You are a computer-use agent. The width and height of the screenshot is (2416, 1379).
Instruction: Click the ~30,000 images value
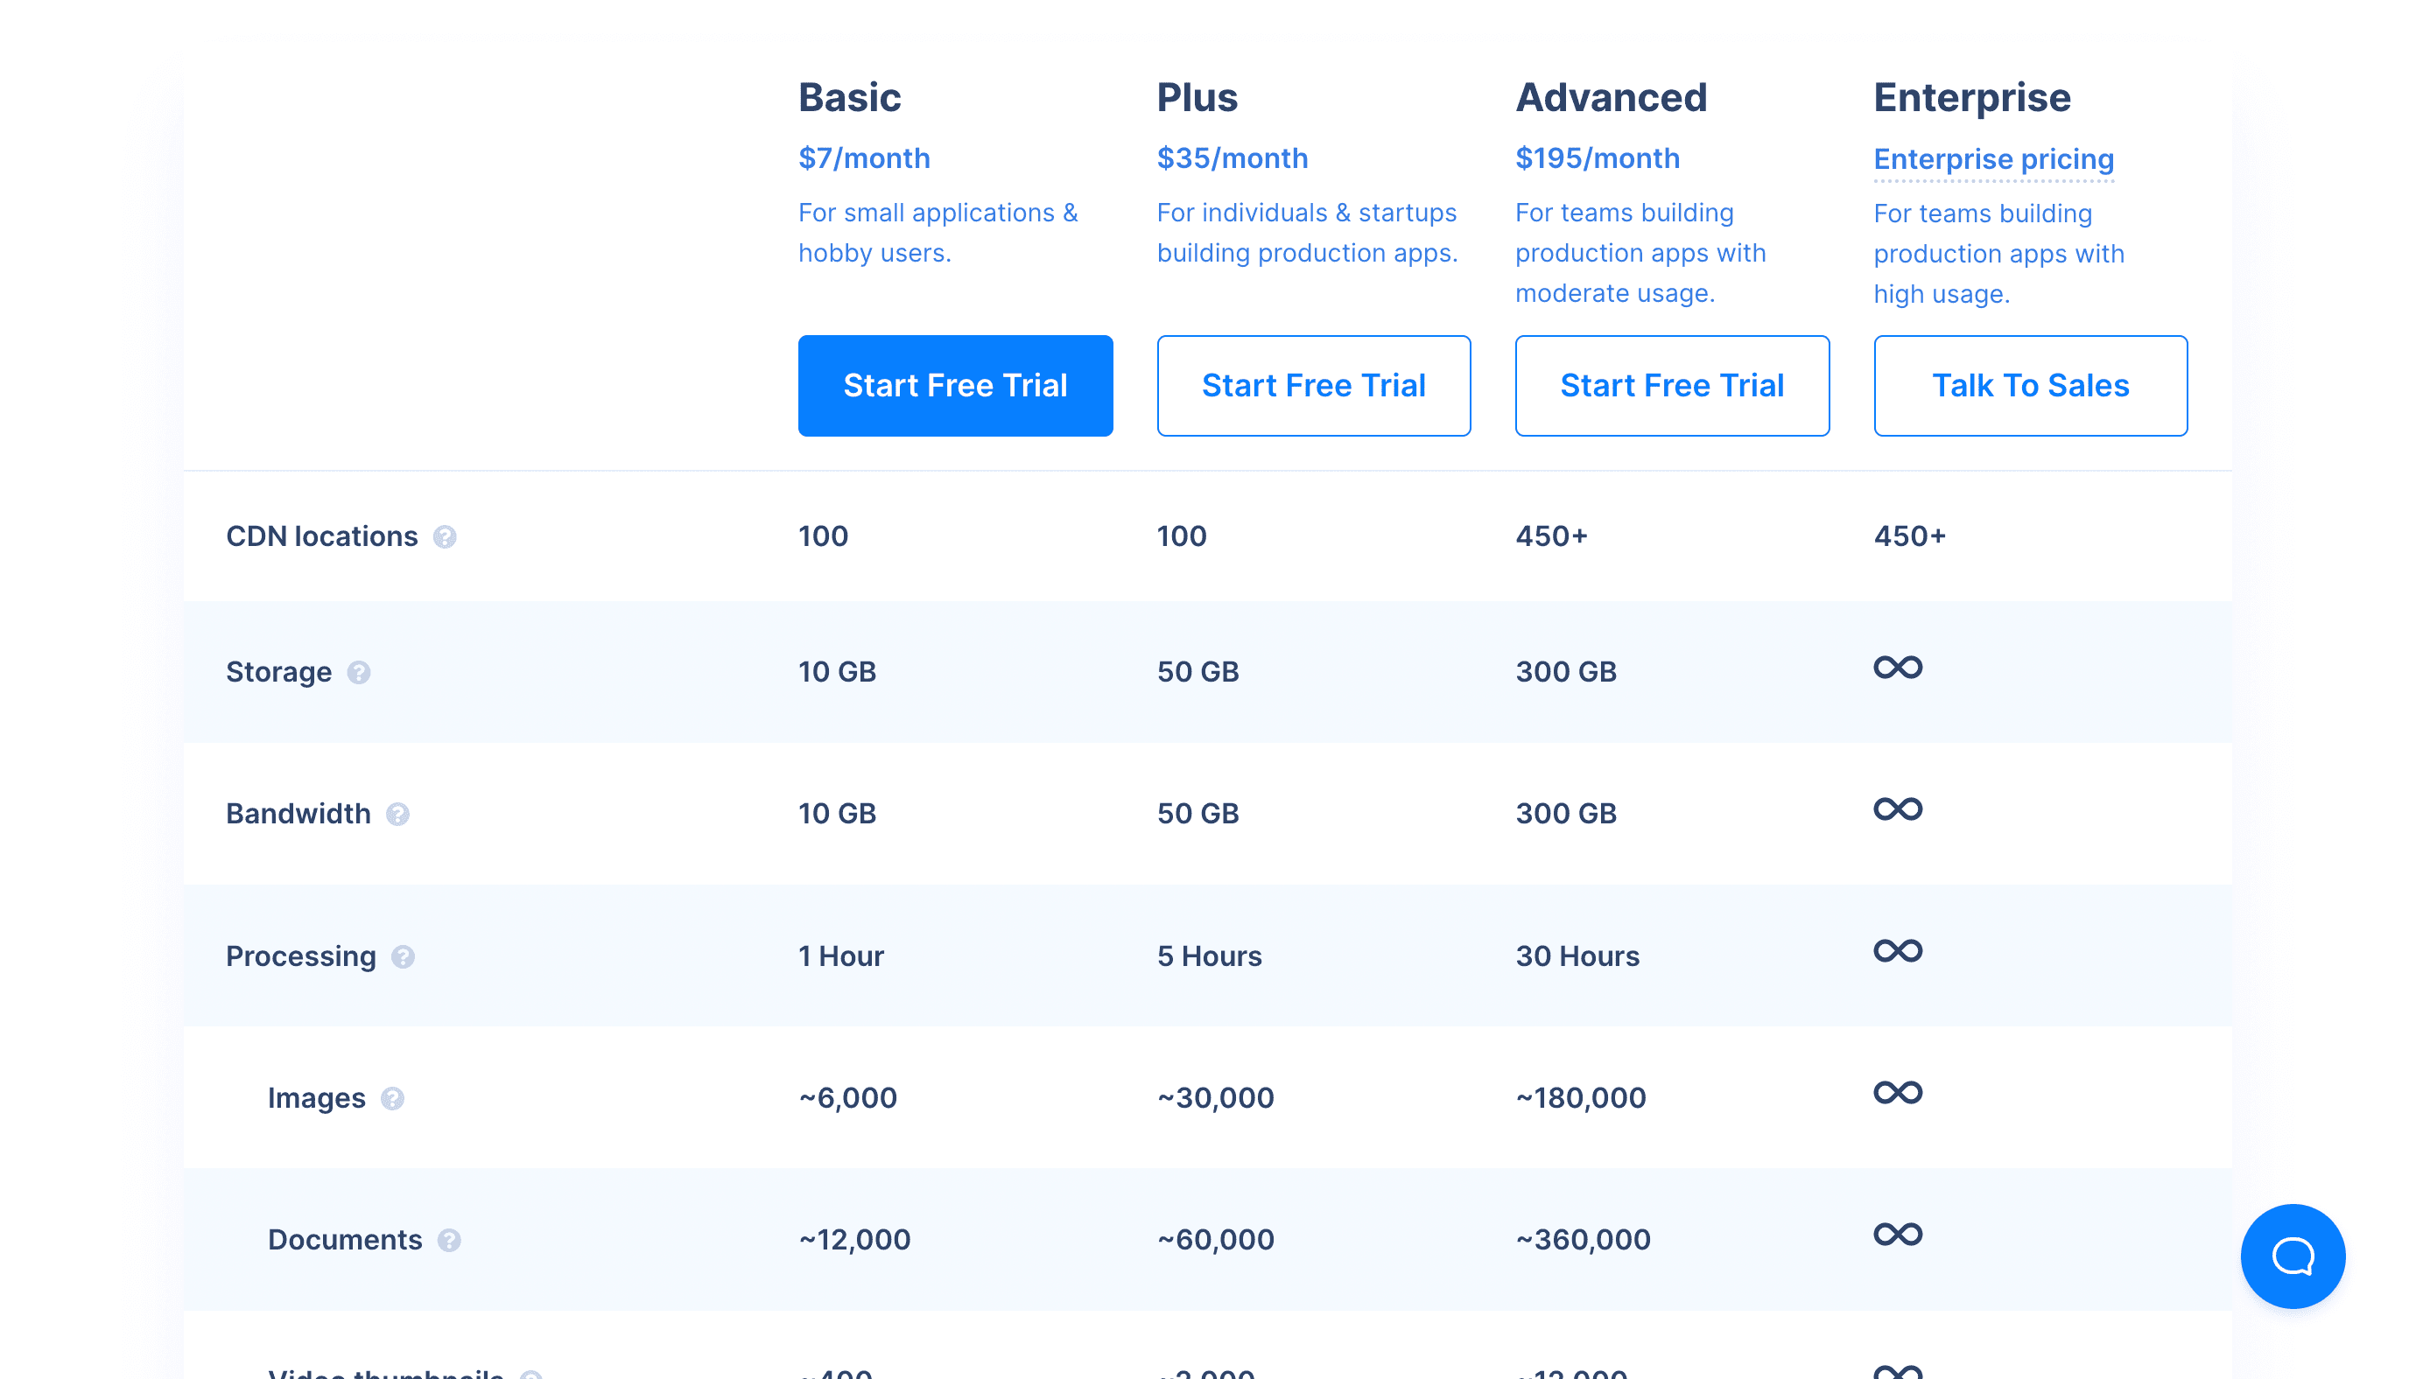pos(1216,1099)
